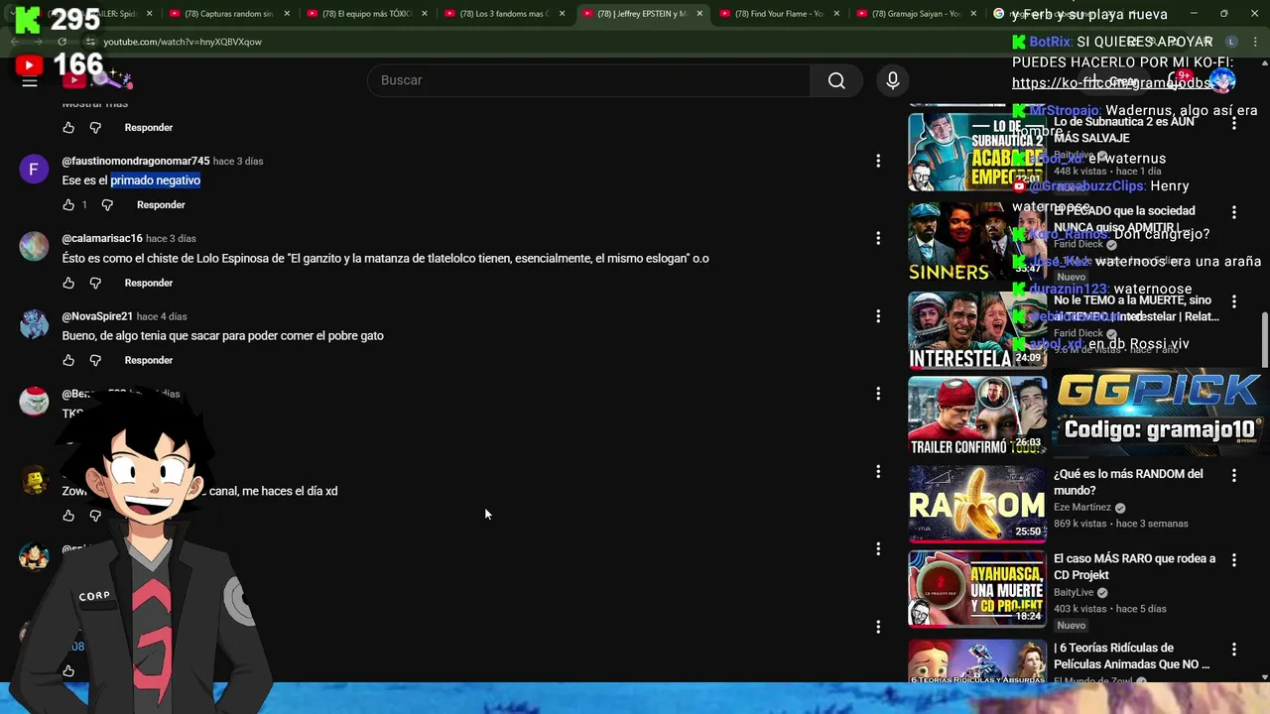
Task: Open options menu for NovaSpire21 comment
Action: 878,316
